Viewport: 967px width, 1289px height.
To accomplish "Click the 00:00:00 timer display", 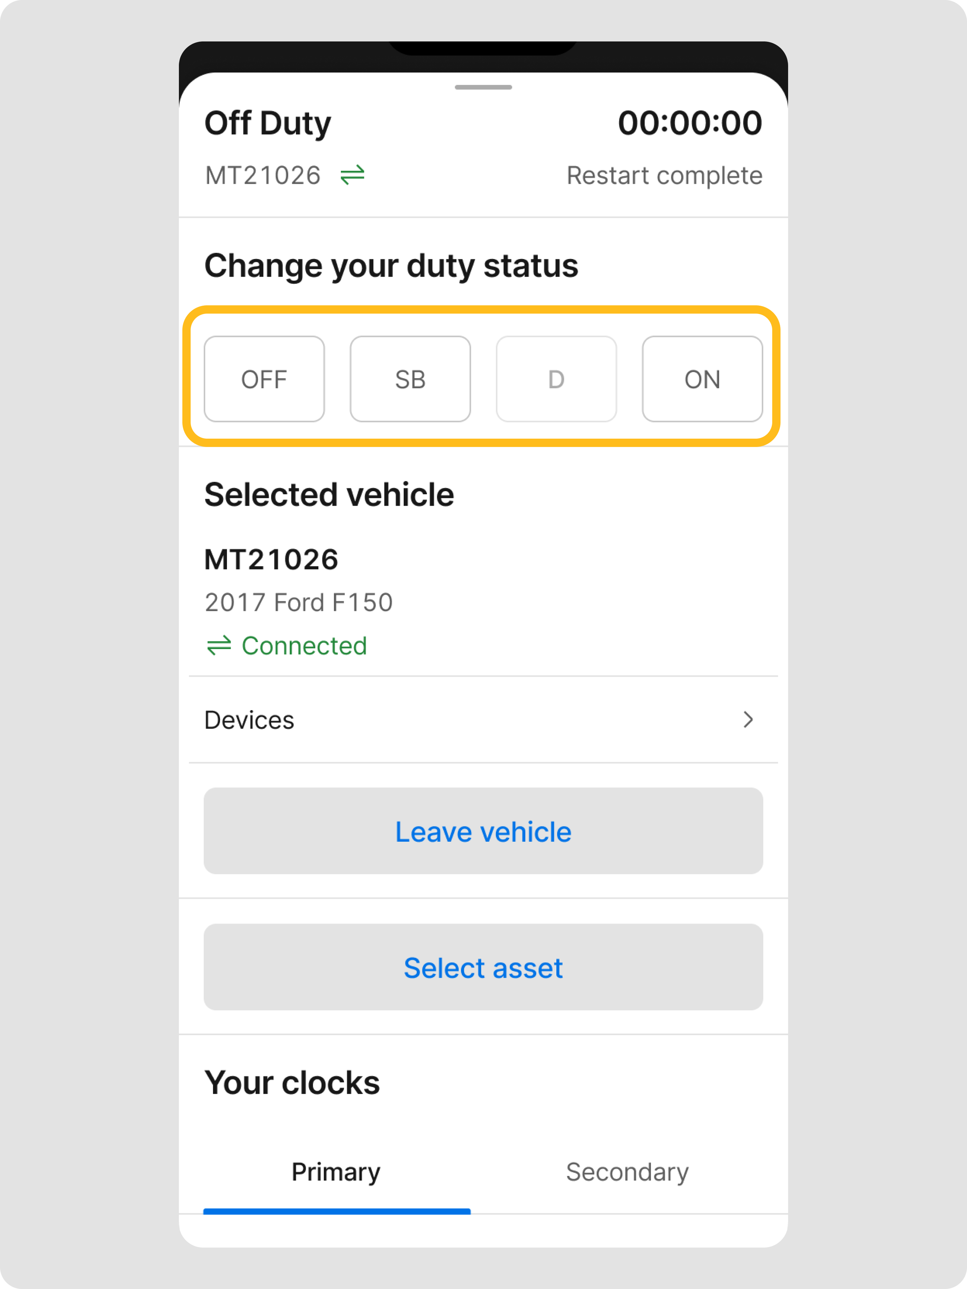I will tap(690, 123).
